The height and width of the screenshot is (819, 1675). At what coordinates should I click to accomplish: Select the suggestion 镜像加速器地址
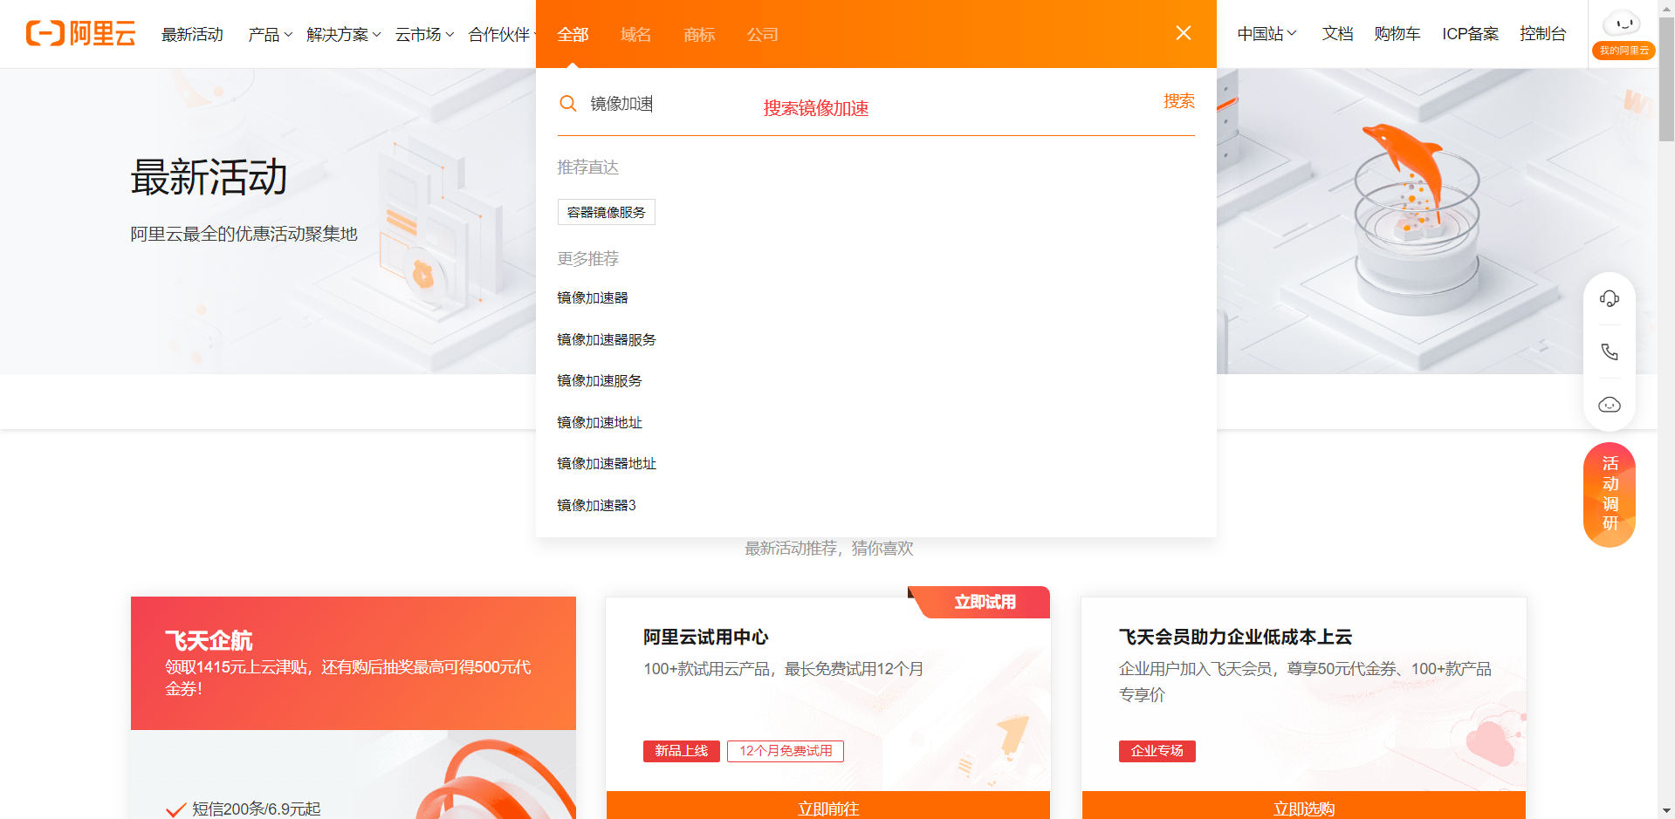coord(607,463)
